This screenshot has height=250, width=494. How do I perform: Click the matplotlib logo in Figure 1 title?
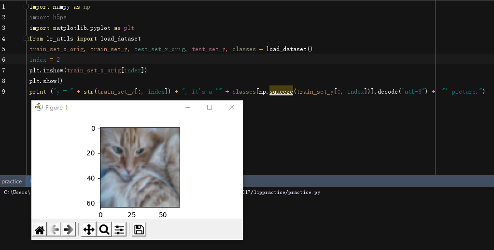coord(39,107)
